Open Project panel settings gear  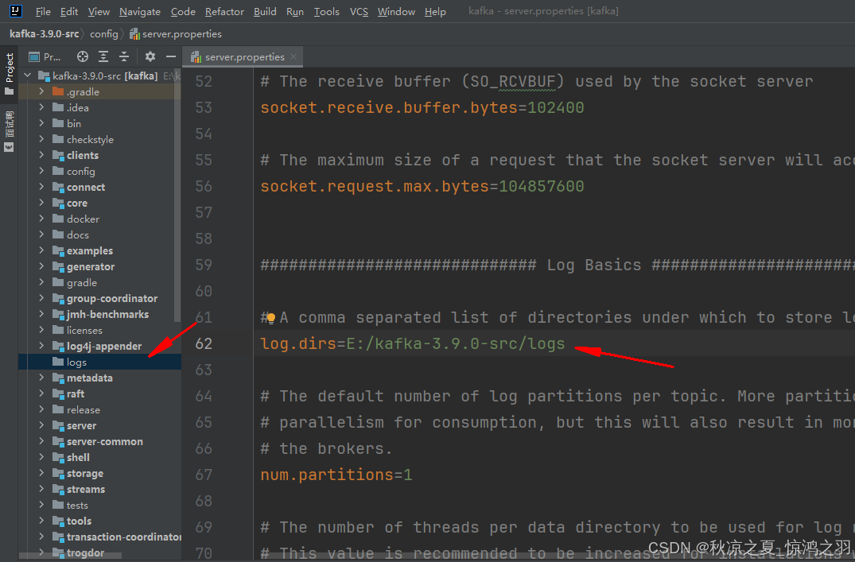point(150,56)
